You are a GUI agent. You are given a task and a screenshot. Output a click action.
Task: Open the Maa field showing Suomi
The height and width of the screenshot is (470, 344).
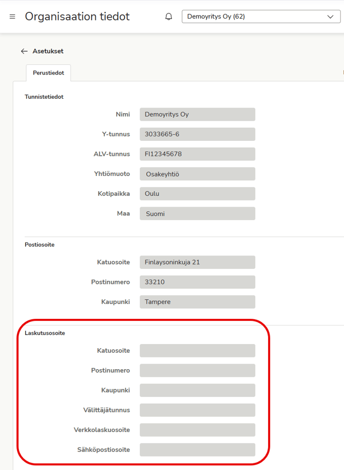(x=197, y=213)
